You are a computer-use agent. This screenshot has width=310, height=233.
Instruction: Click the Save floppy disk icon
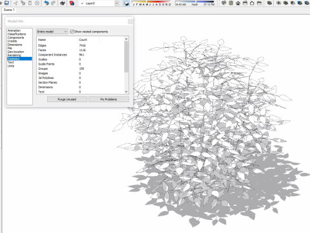(x=6, y=3)
